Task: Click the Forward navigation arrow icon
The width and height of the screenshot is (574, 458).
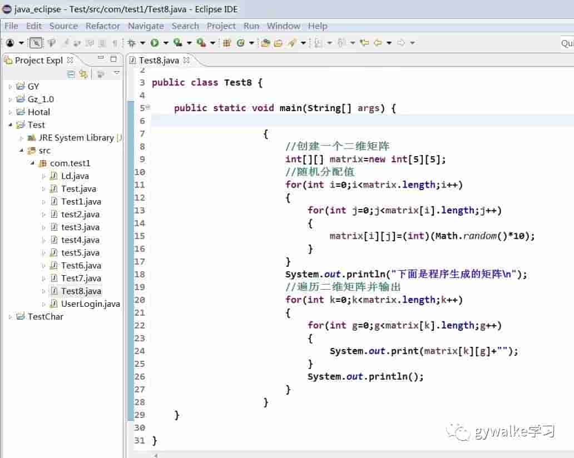Action: click(401, 42)
